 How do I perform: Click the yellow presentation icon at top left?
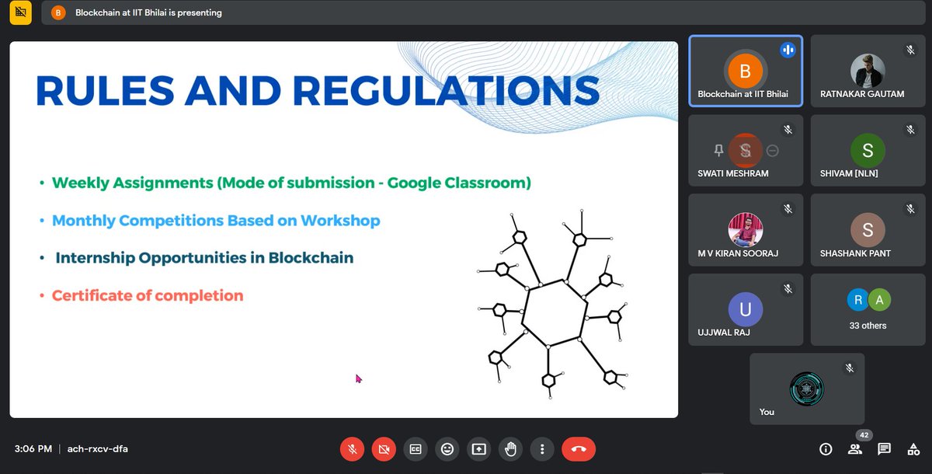click(x=20, y=13)
